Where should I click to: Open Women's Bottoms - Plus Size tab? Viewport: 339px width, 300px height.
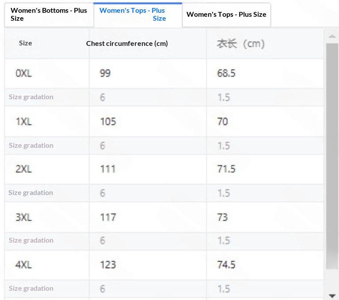coord(49,15)
